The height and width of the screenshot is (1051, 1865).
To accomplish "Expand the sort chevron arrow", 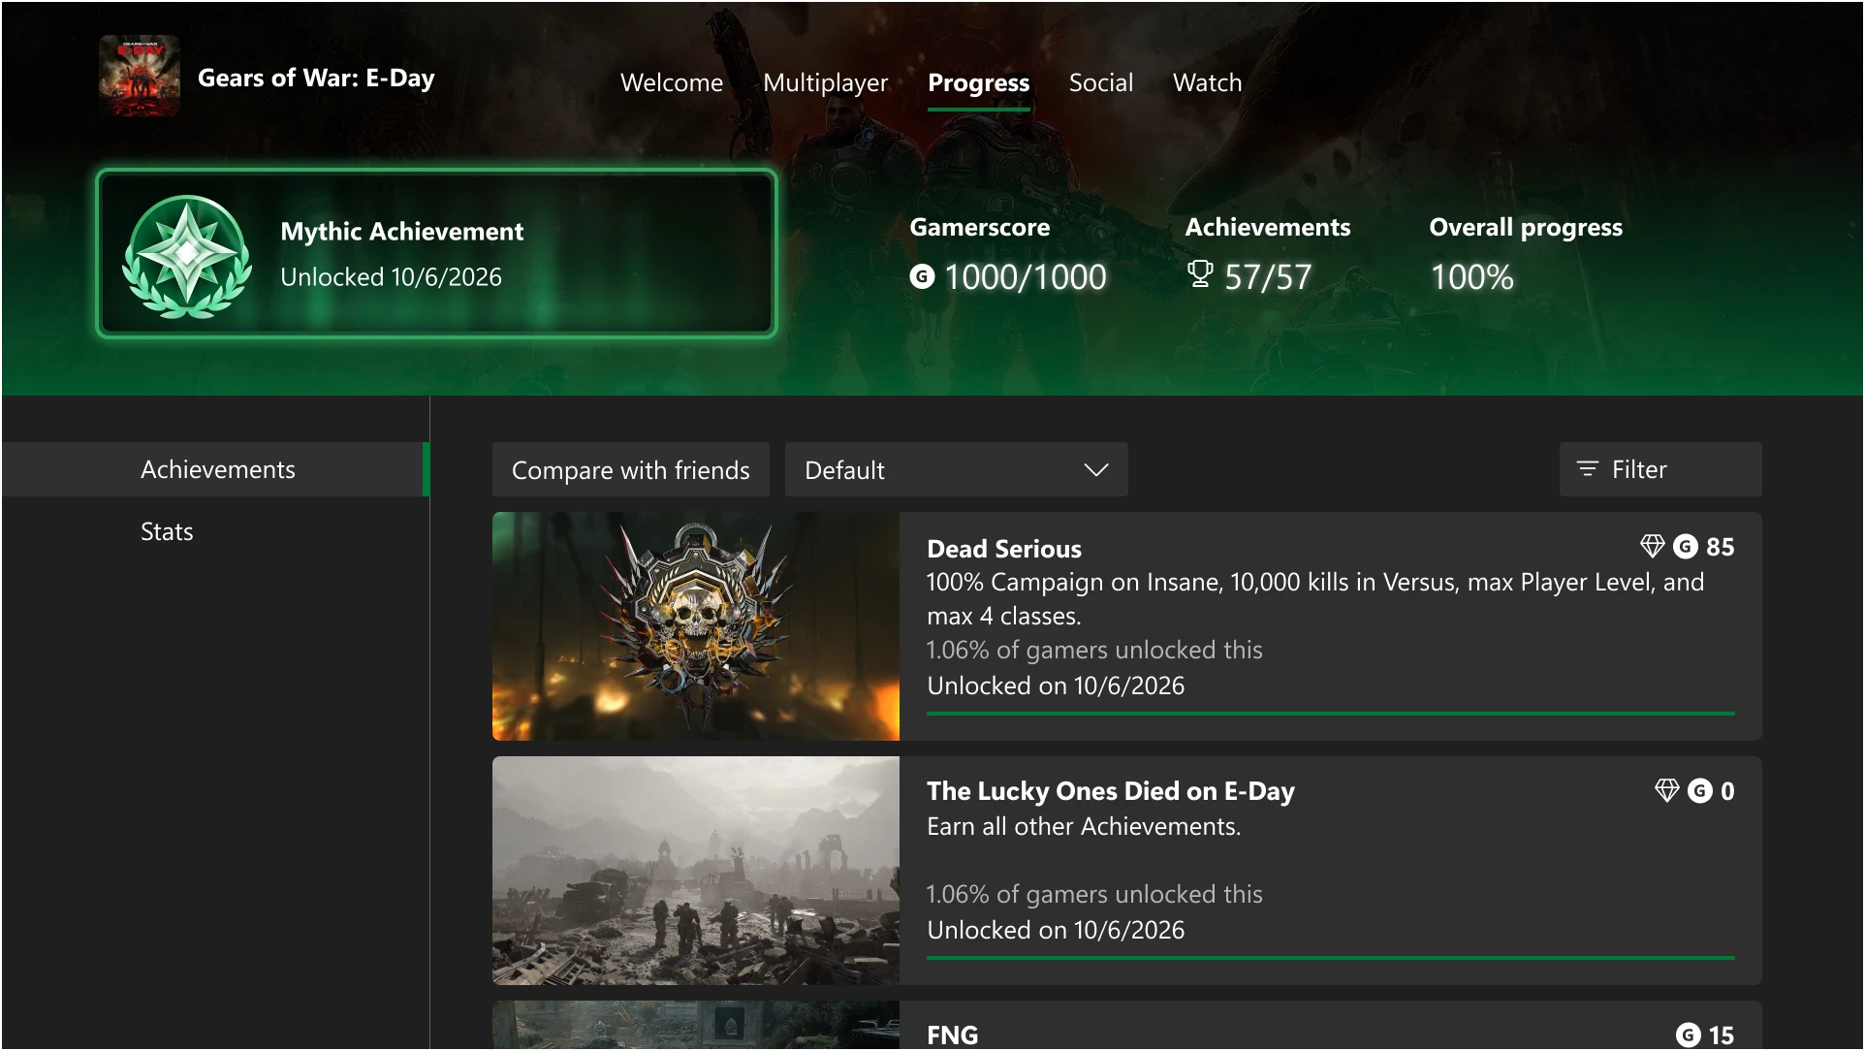I will tap(1096, 470).
